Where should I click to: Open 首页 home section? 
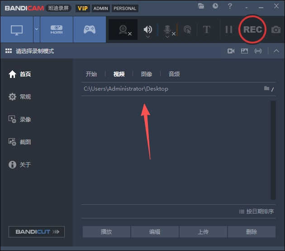click(19, 74)
